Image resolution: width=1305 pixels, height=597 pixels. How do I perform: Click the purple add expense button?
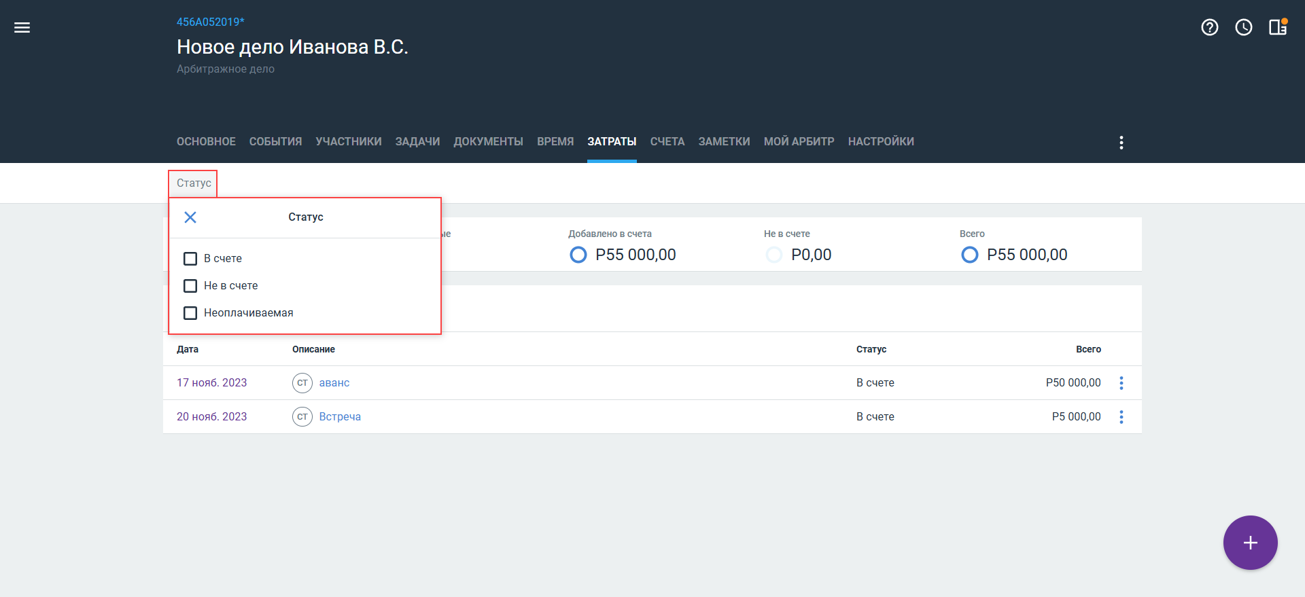click(x=1250, y=543)
